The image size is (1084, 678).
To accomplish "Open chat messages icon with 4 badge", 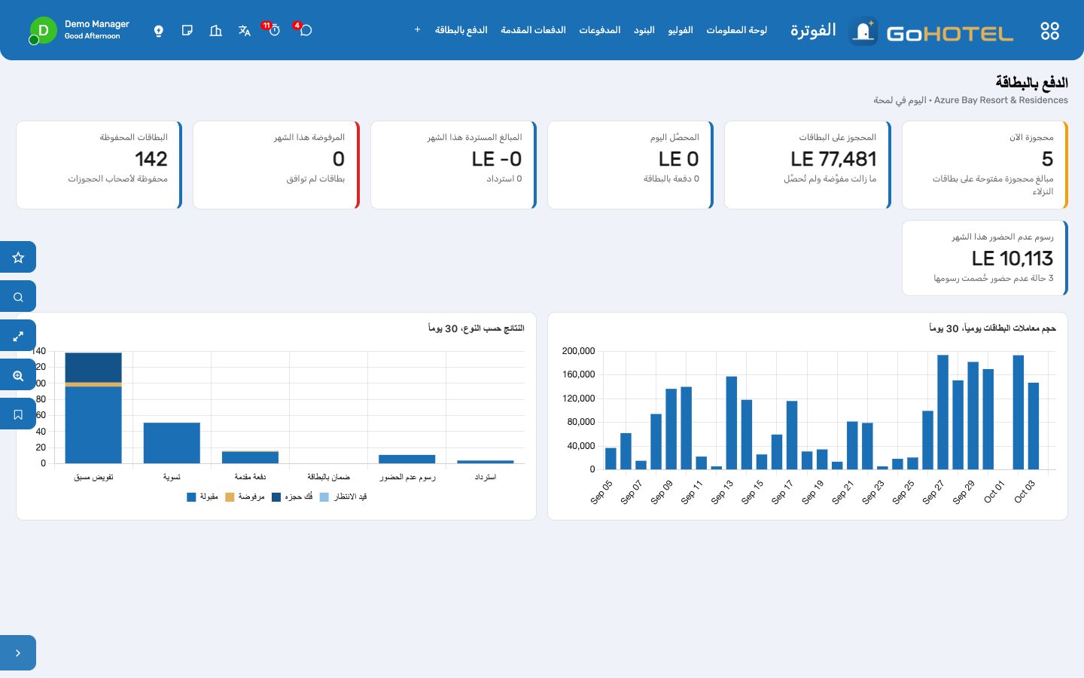I will (x=306, y=31).
